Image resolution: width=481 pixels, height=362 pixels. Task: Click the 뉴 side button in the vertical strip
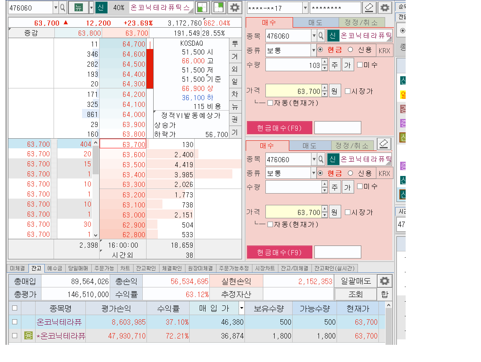coord(235,107)
